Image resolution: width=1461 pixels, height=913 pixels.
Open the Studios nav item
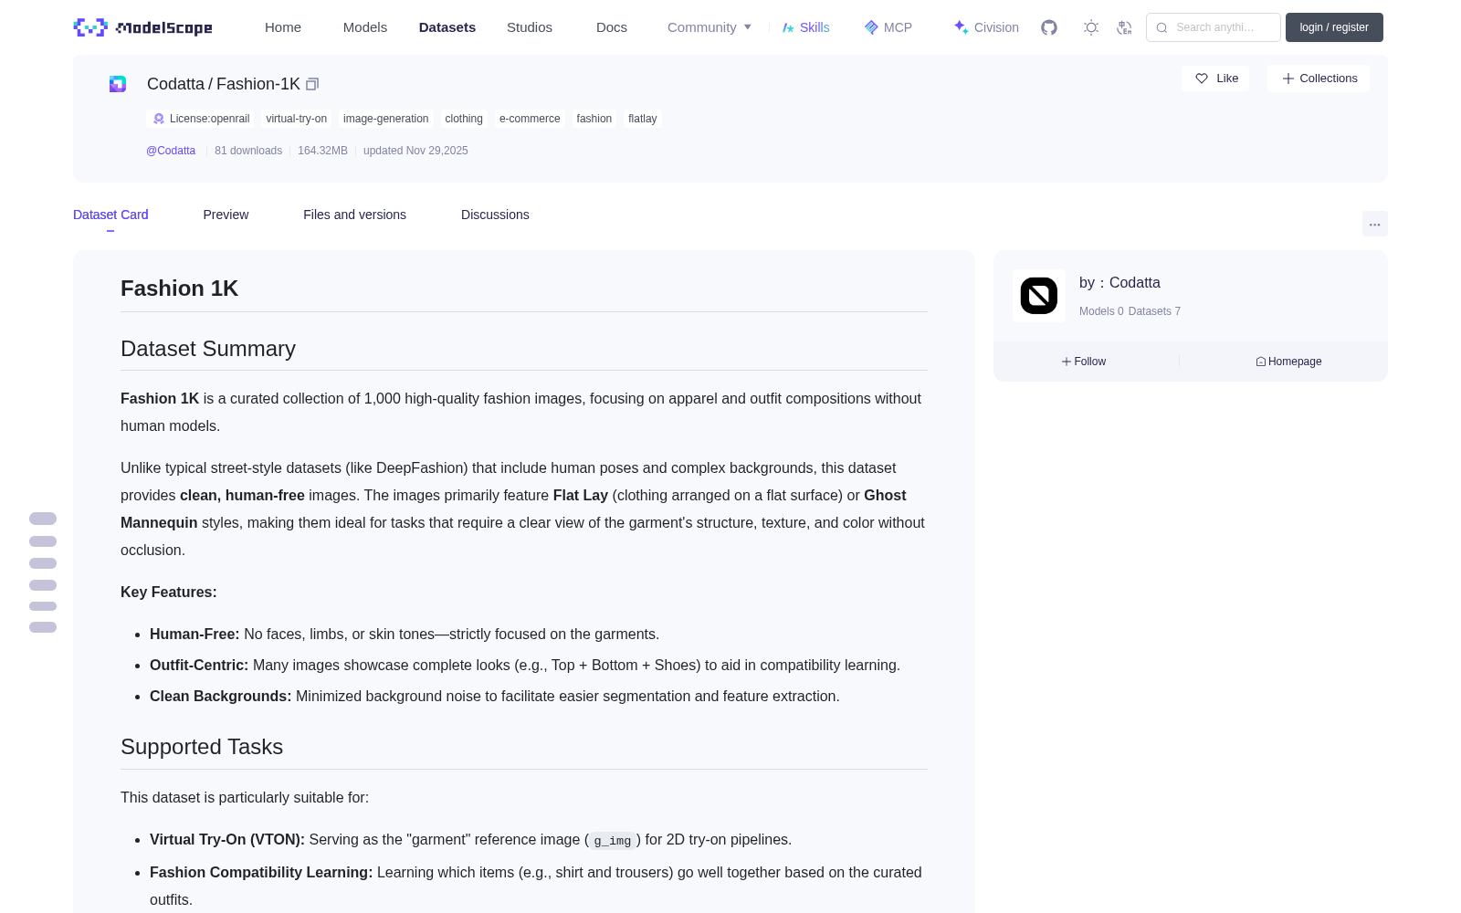pos(530,27)
